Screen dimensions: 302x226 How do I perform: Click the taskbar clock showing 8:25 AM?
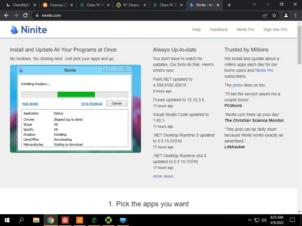(x=277, y=220)
